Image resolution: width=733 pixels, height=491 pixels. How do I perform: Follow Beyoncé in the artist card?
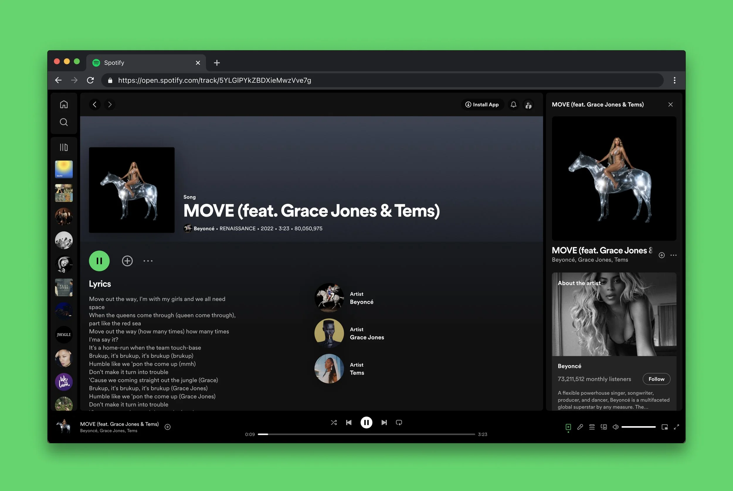click(x=656, y=379)
